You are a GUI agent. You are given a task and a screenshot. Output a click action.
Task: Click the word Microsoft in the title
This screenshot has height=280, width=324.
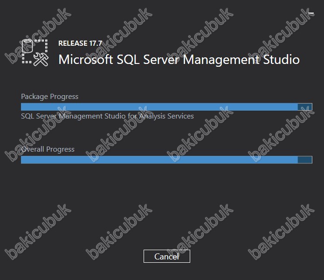tap(86, 60)
